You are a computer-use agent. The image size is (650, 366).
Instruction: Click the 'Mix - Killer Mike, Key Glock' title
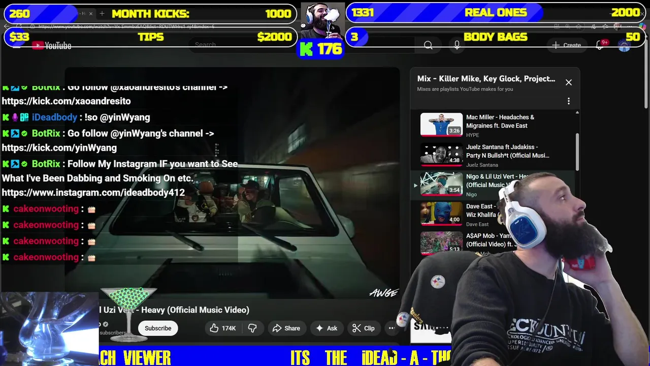(486, 79)
